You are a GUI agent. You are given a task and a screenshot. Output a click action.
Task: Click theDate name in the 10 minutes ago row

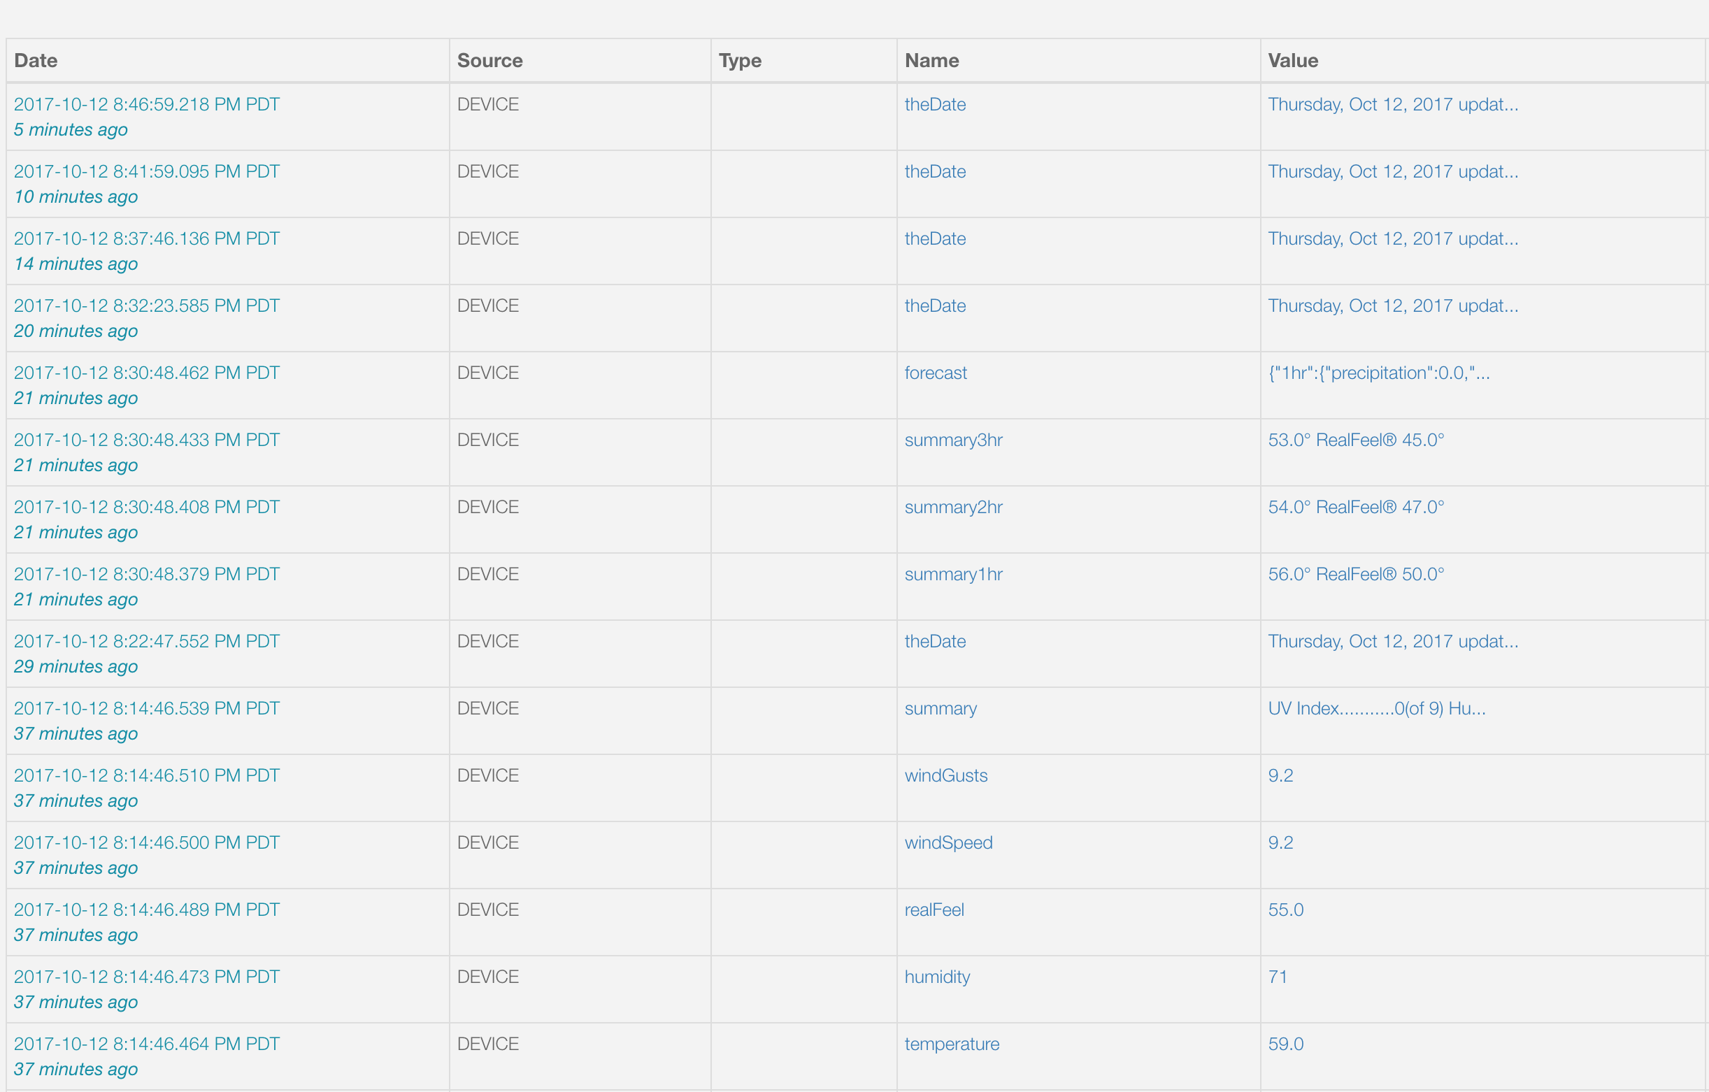click(935, 172)
